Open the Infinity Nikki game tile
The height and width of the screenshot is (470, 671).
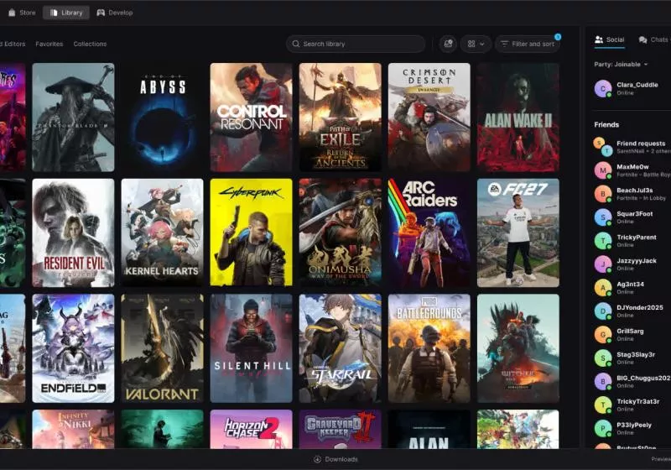pos(73,430)
